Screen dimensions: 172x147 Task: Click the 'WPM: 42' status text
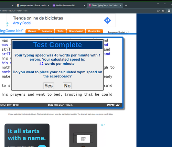pos(113,105)
